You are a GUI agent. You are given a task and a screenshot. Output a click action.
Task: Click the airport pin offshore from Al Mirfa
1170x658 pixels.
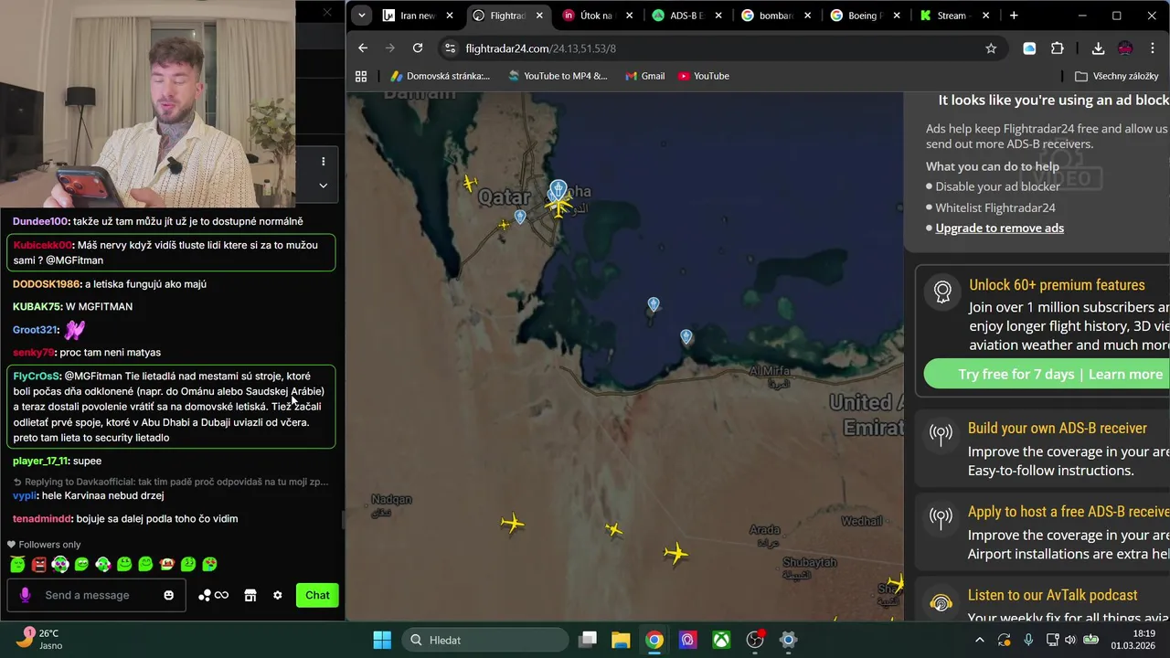pos(686,337)
